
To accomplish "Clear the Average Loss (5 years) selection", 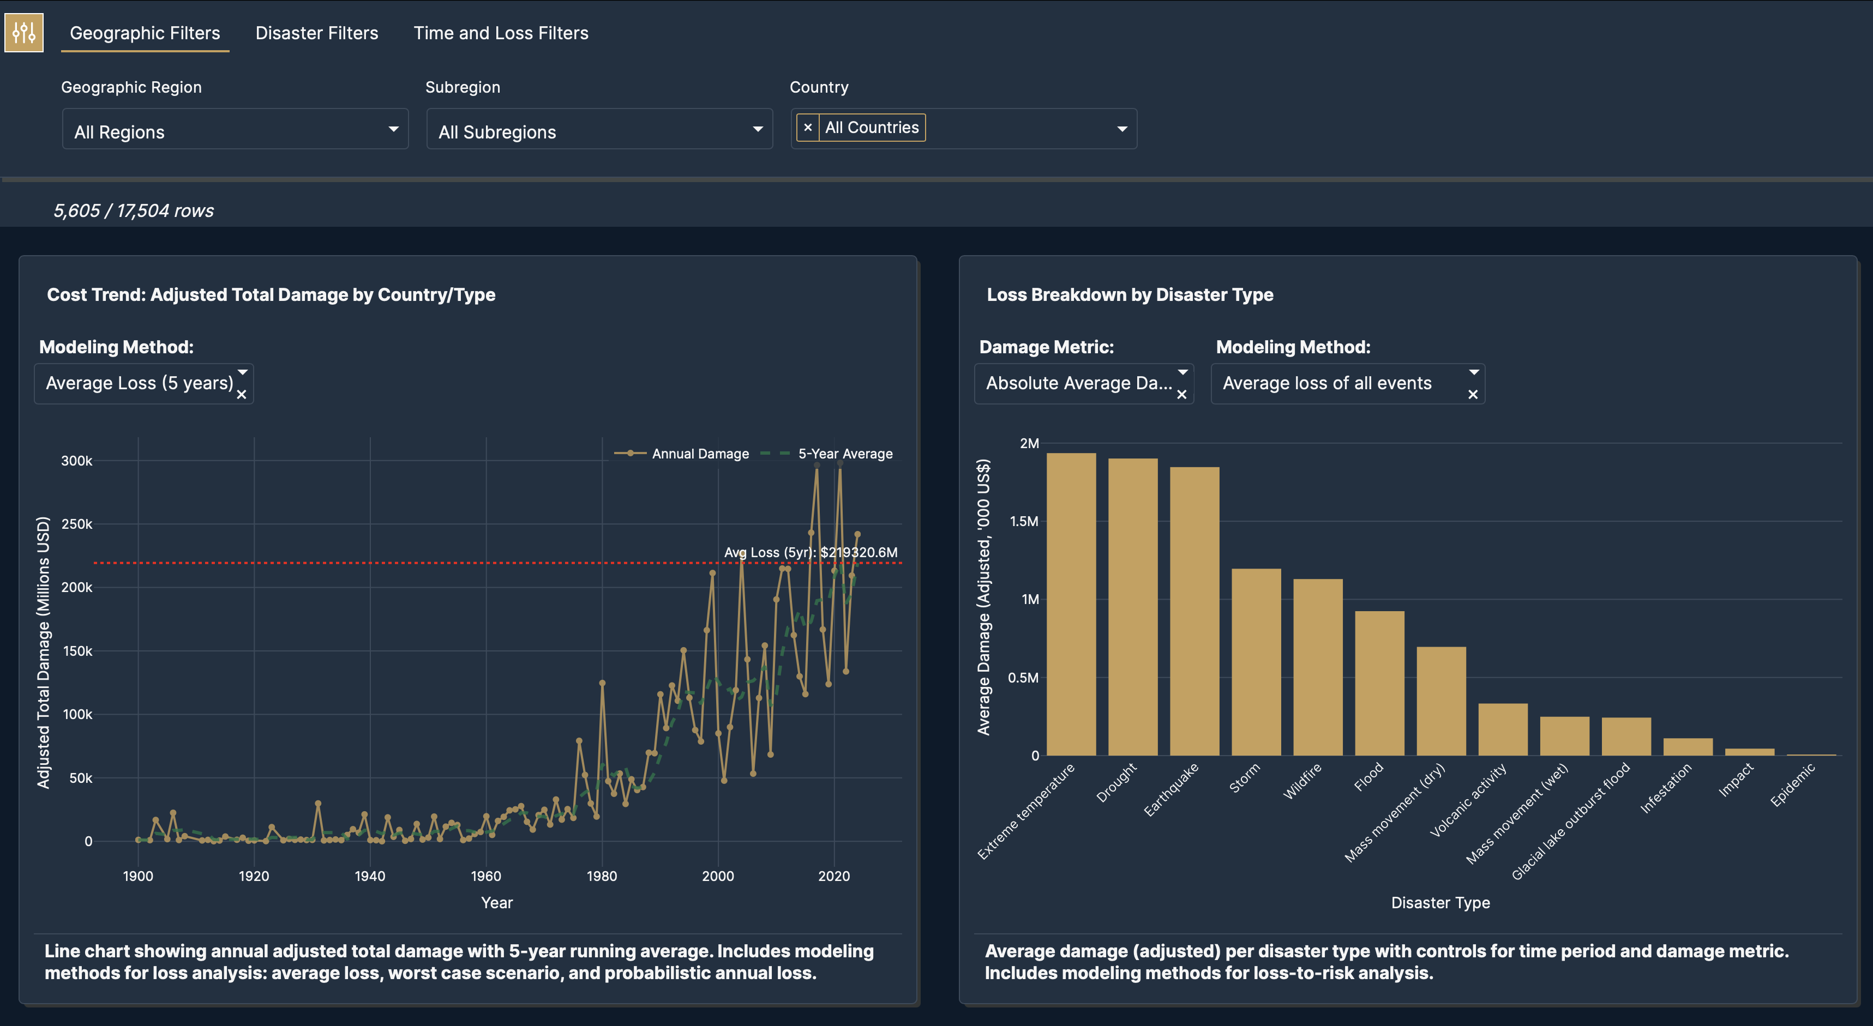I will click(x=242, y=395).
